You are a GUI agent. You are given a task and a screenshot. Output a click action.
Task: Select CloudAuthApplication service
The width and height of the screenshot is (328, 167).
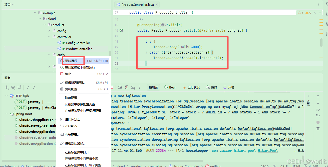[36, 120]
